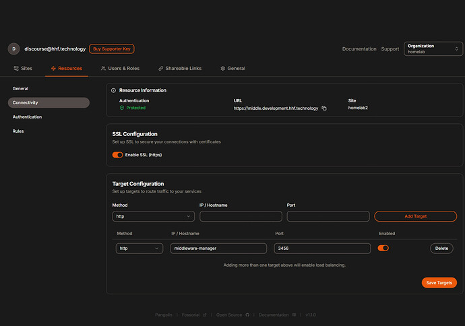Expand the new target Method dropdown
This screenshot has height=326, width=465.
tap(154, 216)
